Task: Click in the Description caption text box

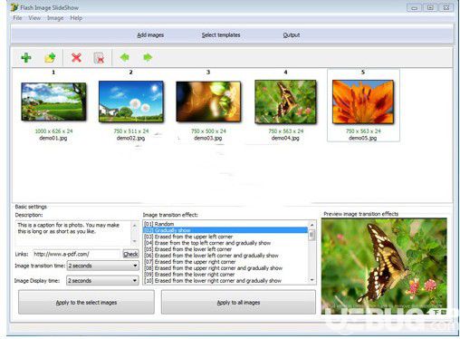Action: 73,233
